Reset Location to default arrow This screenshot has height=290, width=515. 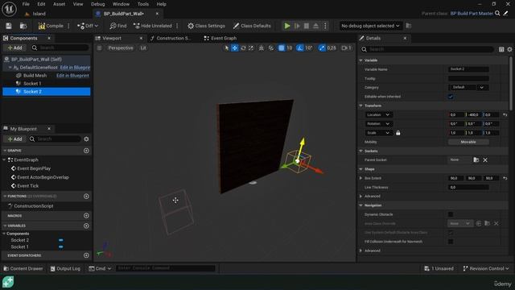pyautogui.click(x=505, y=114)
